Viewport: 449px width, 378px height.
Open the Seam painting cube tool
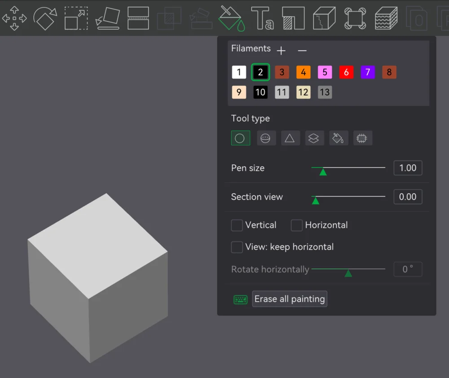point(324,18)
